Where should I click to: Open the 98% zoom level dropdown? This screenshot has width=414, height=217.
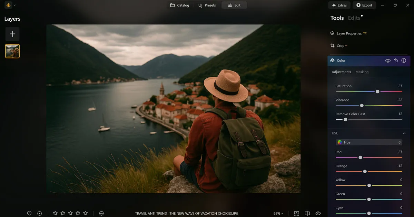point(278,213)
